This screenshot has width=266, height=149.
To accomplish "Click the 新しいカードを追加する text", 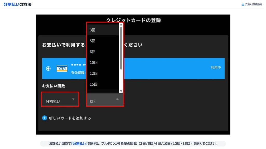I will click(70, 118).
